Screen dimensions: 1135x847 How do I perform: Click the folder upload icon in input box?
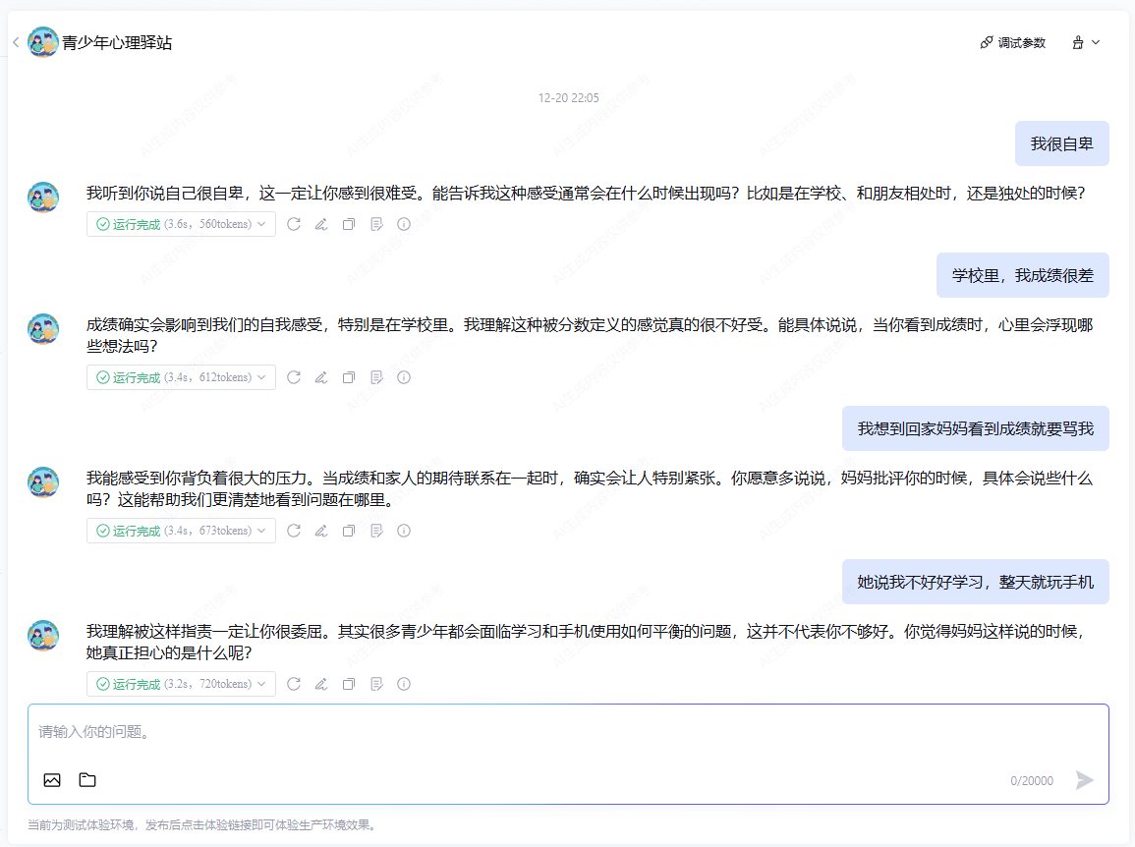pos(87,780)
